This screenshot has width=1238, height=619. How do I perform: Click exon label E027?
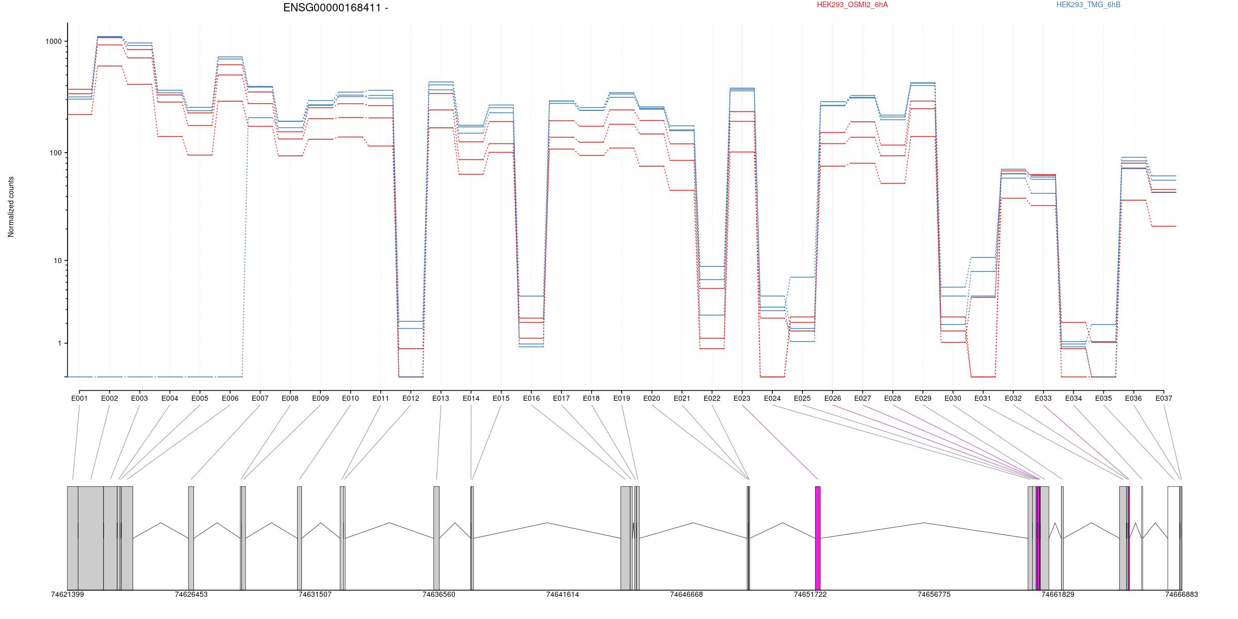tap(862, 398)
